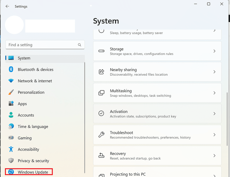Open Bluetooth & devices settings
Viewport: 230px width, 177px height.
35,69
